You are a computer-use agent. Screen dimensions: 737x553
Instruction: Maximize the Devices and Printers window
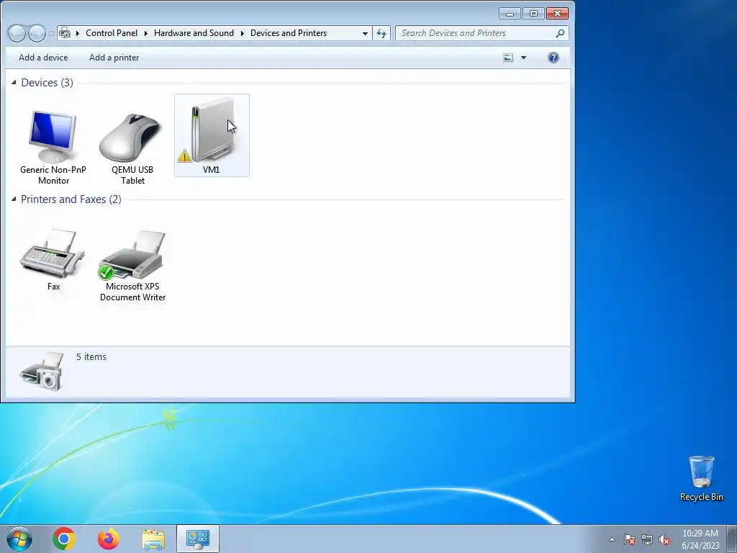533,14
